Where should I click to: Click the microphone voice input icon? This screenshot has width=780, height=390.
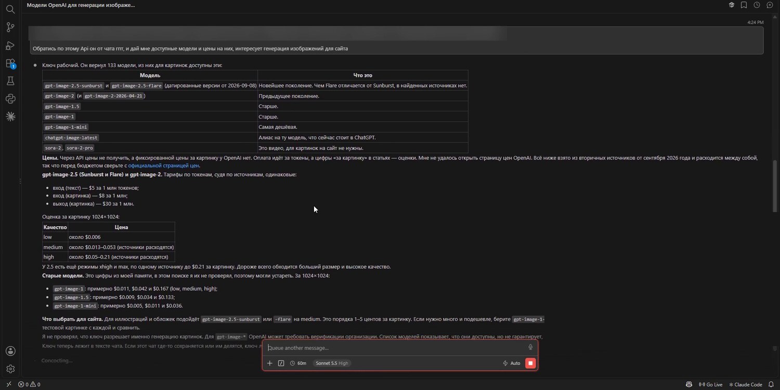pos(530,347)
